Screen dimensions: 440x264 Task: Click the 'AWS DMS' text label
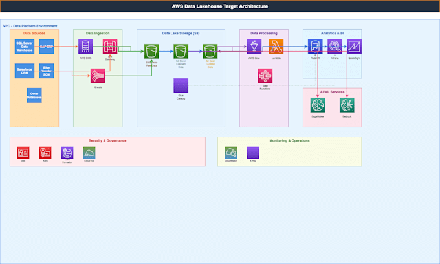tap(85, 58)
